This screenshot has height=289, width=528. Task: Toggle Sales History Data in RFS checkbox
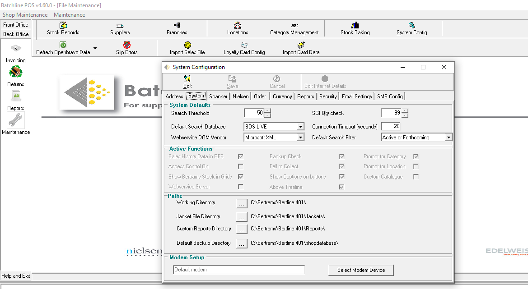[241, 156]
